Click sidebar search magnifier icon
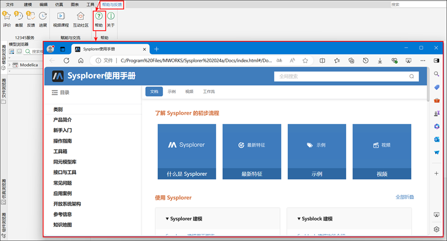The width and height of the screenshot is (447, 241). coord(437,74)
